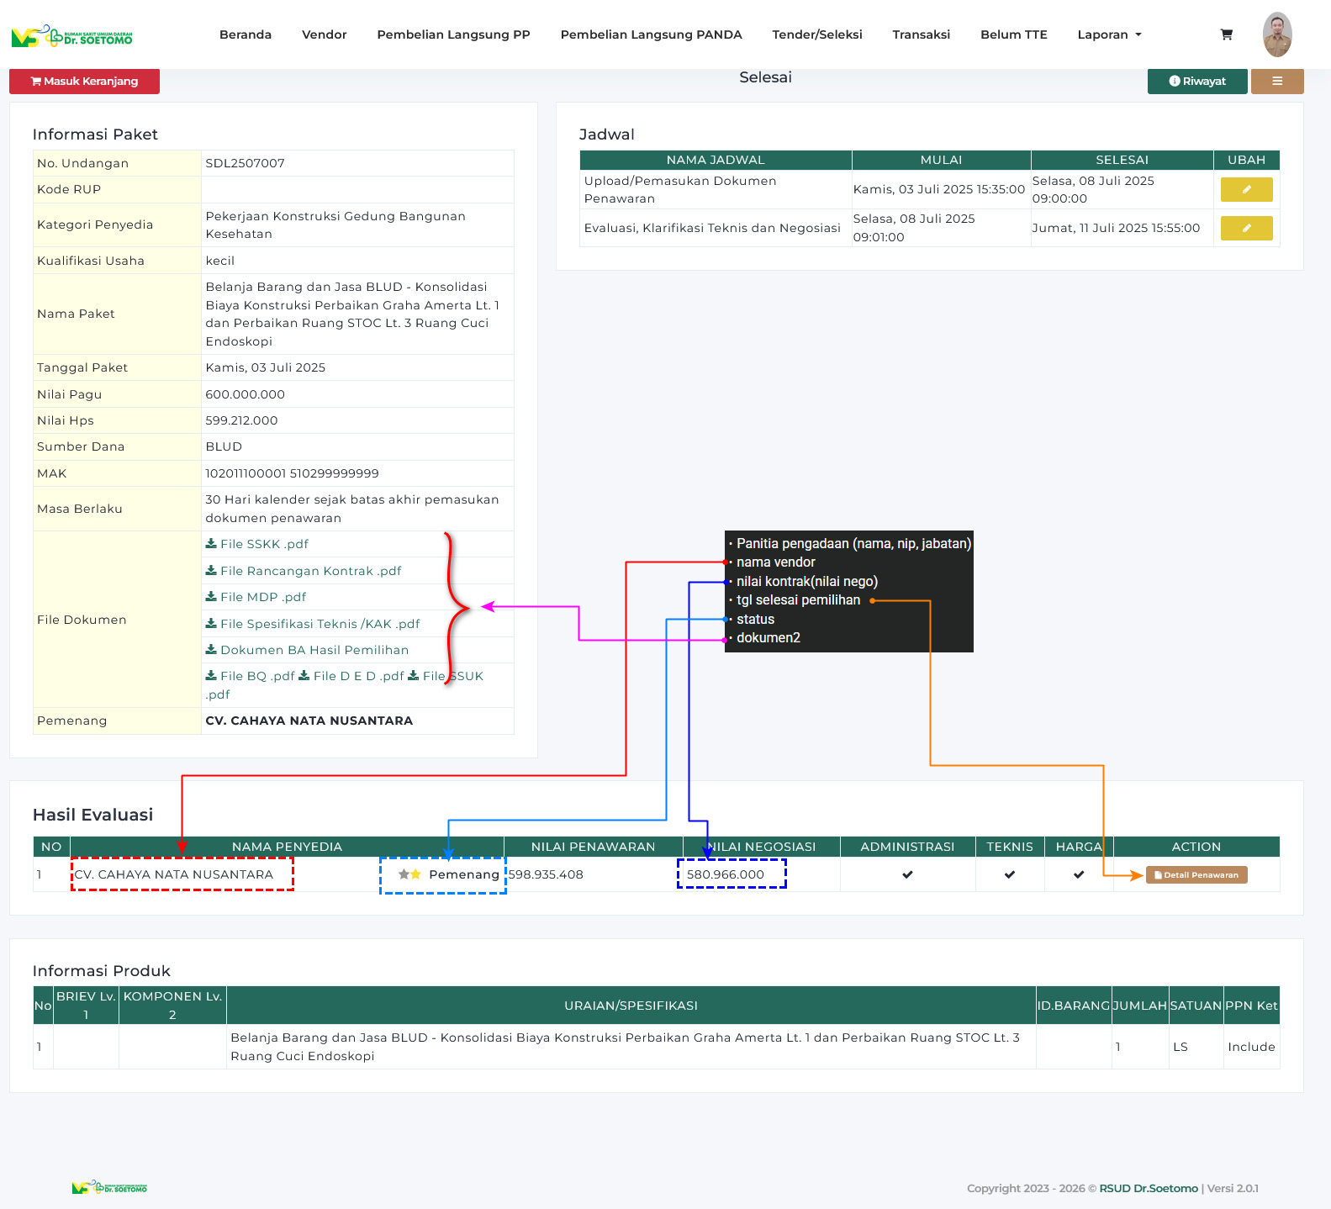Edit the Upload/Pemasukan Dokumen Penawaran schedule
Image resolution: width=1331 pixels, height=1209 pixels.
[1245, 190]
